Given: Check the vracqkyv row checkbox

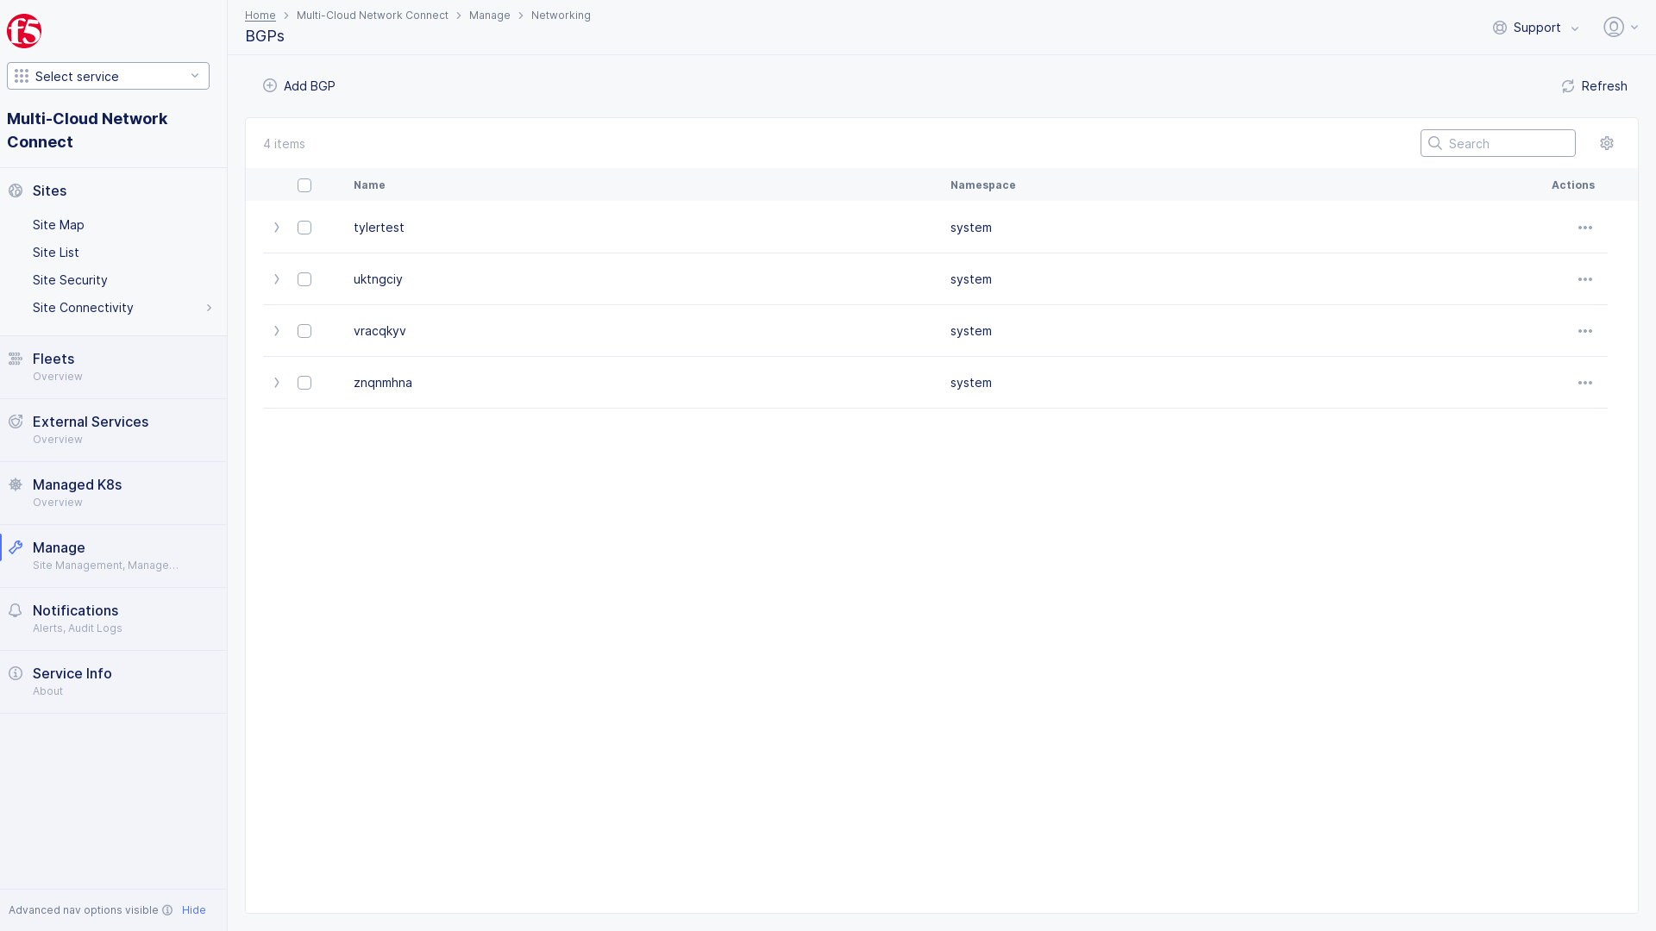Looking at the screenshot, I should [304, 331].
